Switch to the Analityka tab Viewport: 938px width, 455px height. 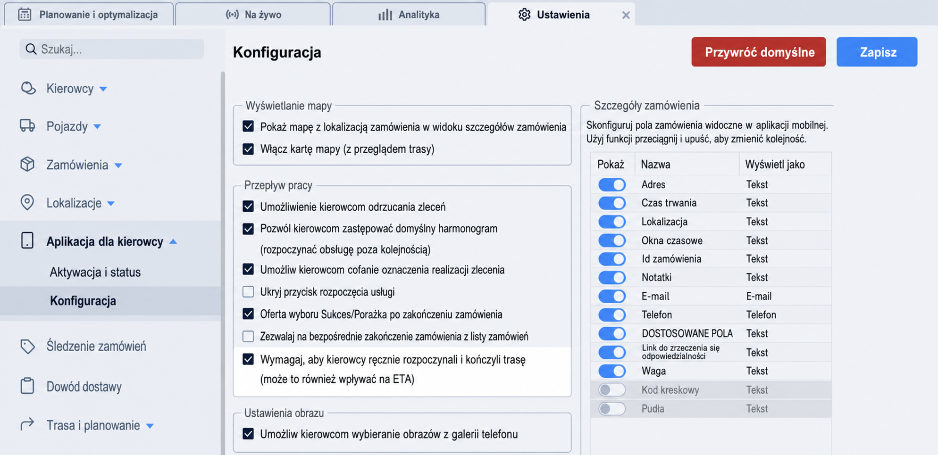(x=409, y=15)
